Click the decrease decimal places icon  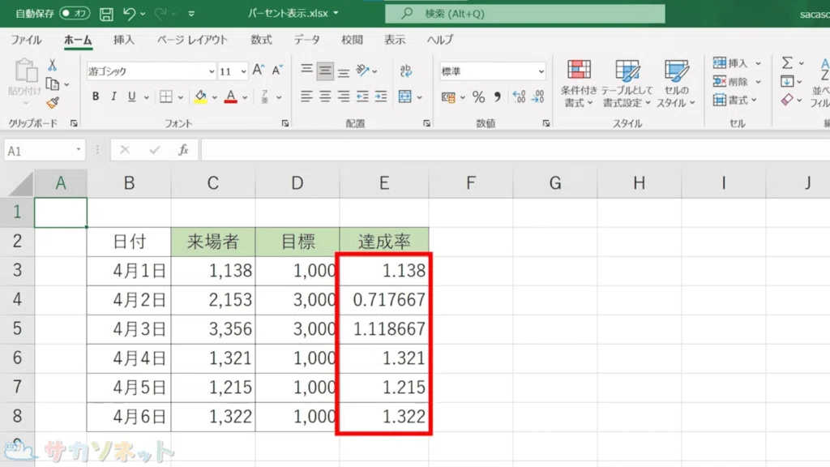(x=538, y=97)
